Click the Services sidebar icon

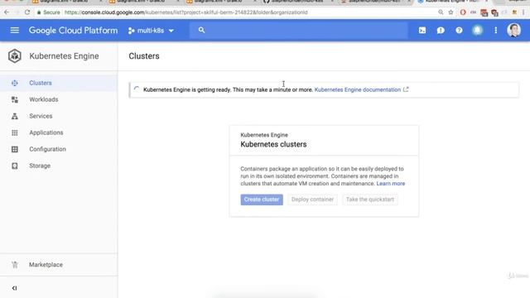pyautogui.click(x=15, y=116)
